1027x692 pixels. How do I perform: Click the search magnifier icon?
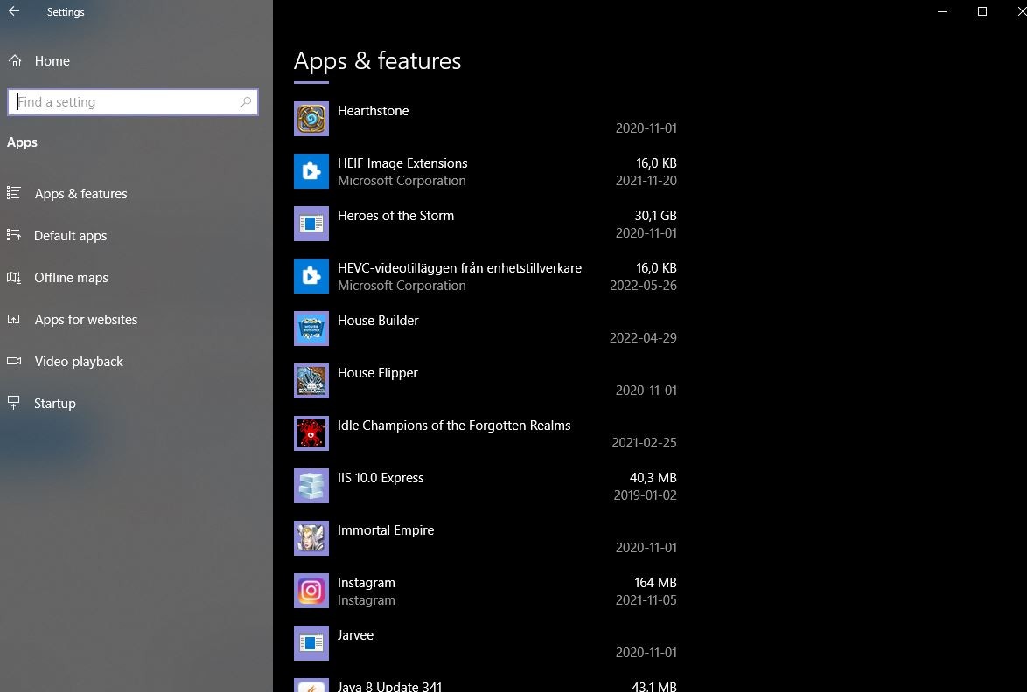click(x=246, y=102)
